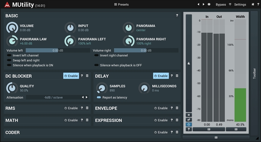
Task: Select next Attenuation value arrow
Action: pyautogui.click(x=87, y=97)
